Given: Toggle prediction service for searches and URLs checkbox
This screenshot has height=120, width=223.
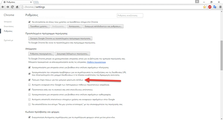Looking at the screenshot, I should pos(30,74).
